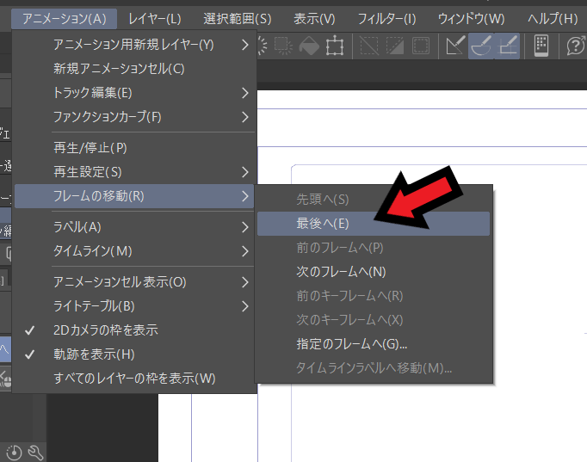This screenshot has height=462, width=587.
Task: Open the 表示(V) menu
Action: coord(314,19)
